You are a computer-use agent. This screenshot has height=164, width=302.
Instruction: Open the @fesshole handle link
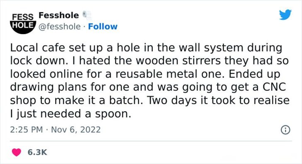pos(59,27)
